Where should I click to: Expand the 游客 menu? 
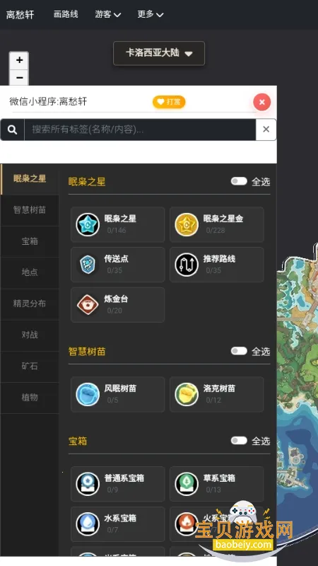[107, 14]
